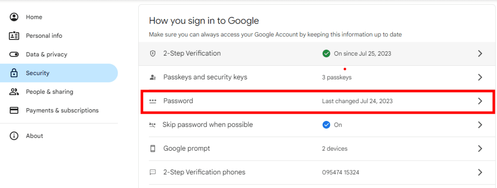Click the green checkmark beside 2-Step Verification
Screen dimensions: 497x188
[326, 54]
